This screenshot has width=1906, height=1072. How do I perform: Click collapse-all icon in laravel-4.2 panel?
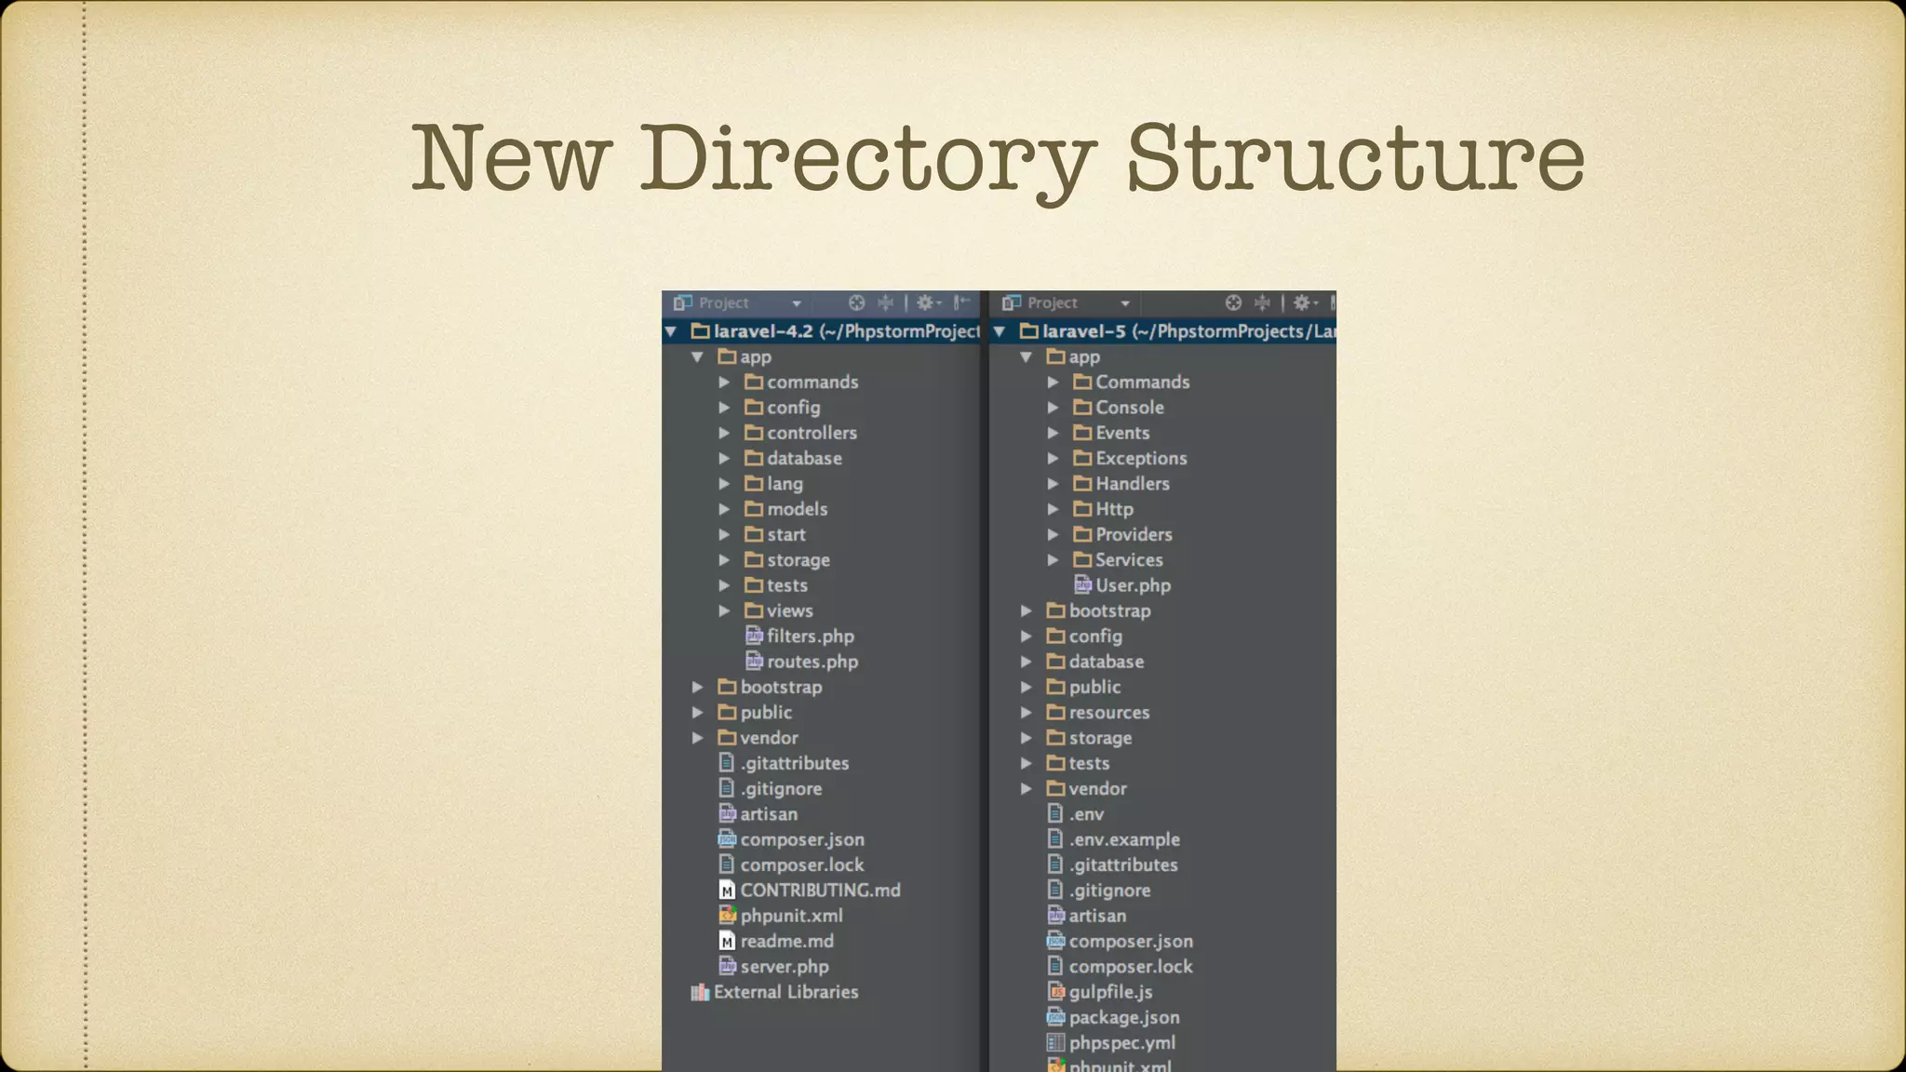(x=886, y=302)
